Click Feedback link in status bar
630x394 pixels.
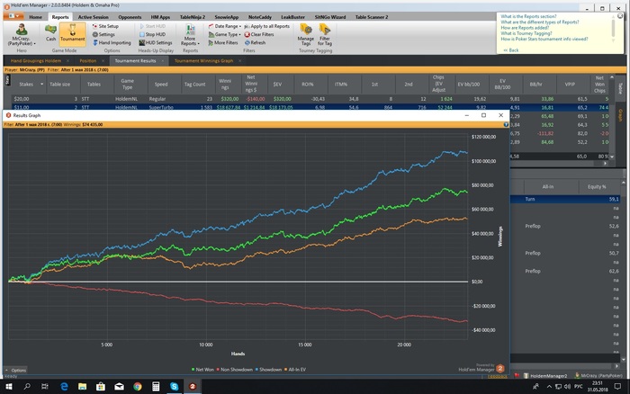498,376
